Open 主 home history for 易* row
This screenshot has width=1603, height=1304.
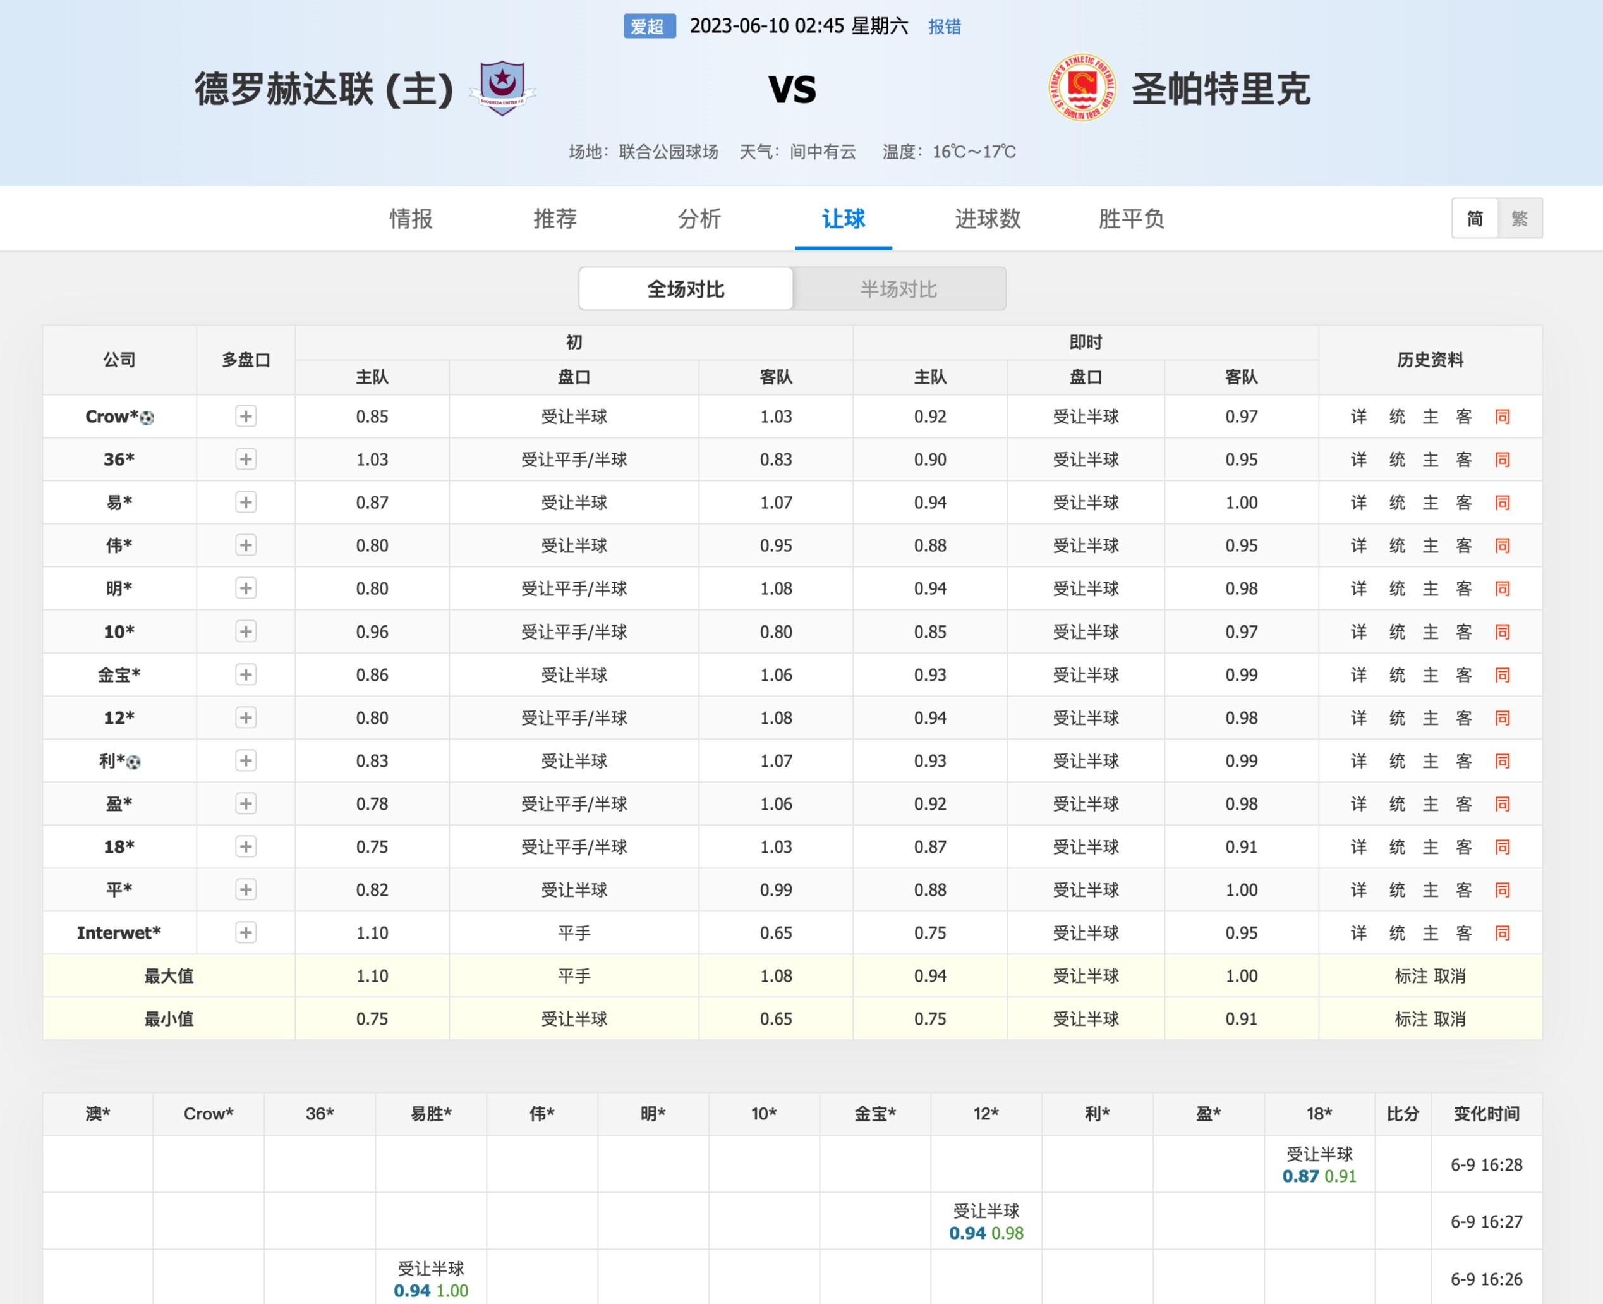point(1431,503)
